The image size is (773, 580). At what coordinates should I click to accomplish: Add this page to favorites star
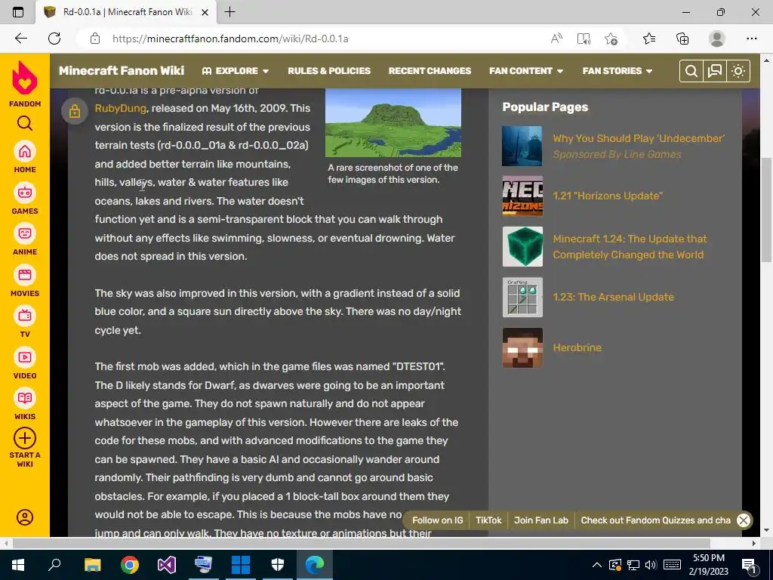[x=611, y=39]
